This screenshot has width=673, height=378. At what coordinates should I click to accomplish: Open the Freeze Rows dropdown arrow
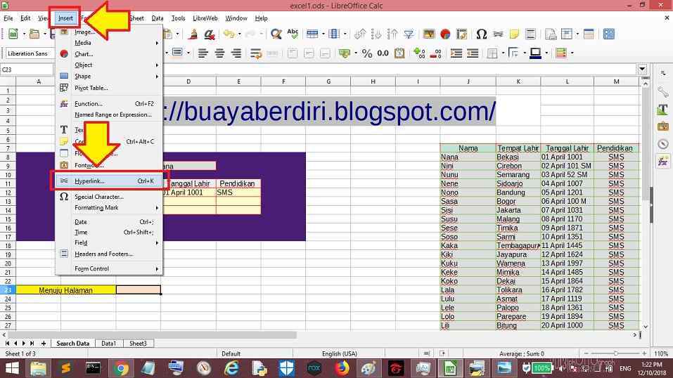577,34
